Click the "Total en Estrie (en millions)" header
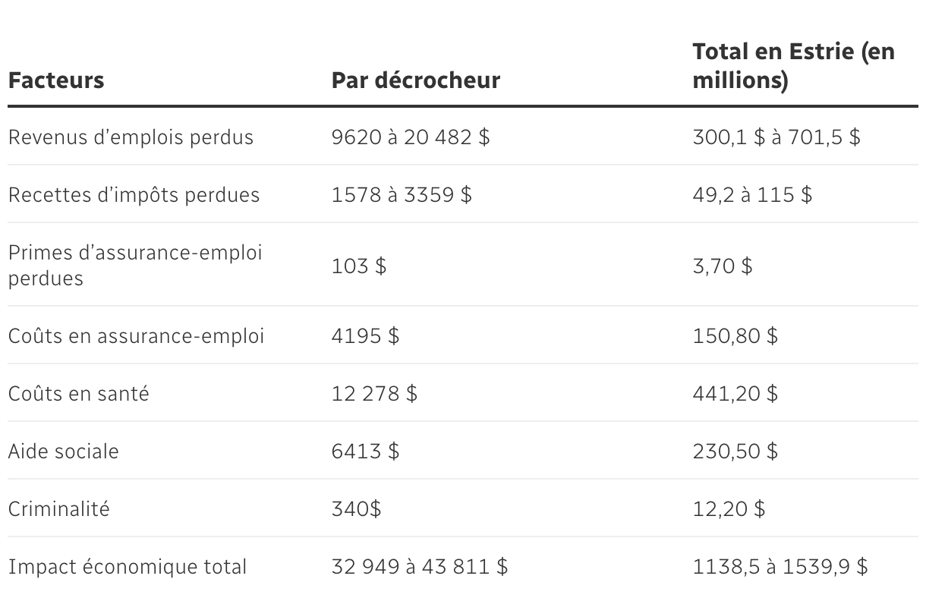The height and width of the screenshot is (601, 926). coord(793,66)
